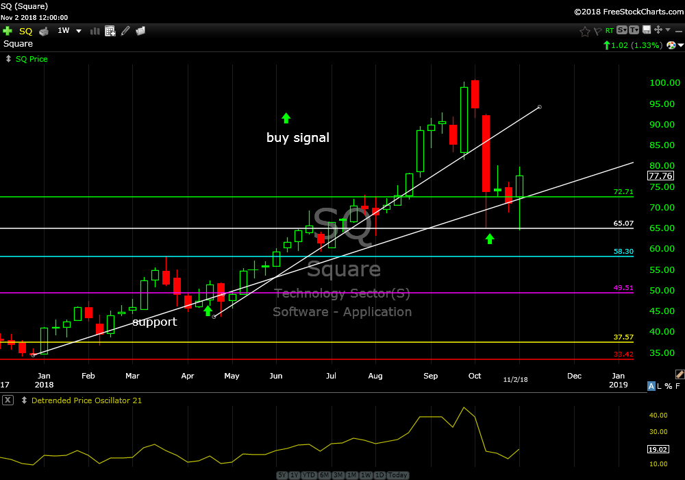Screen dimensions: 685x480
Task: Click the bar chart style icon
Action: [94, 31]
